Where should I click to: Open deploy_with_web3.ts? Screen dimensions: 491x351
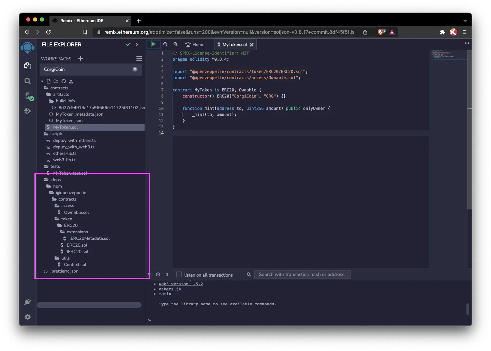pos(70,147)
